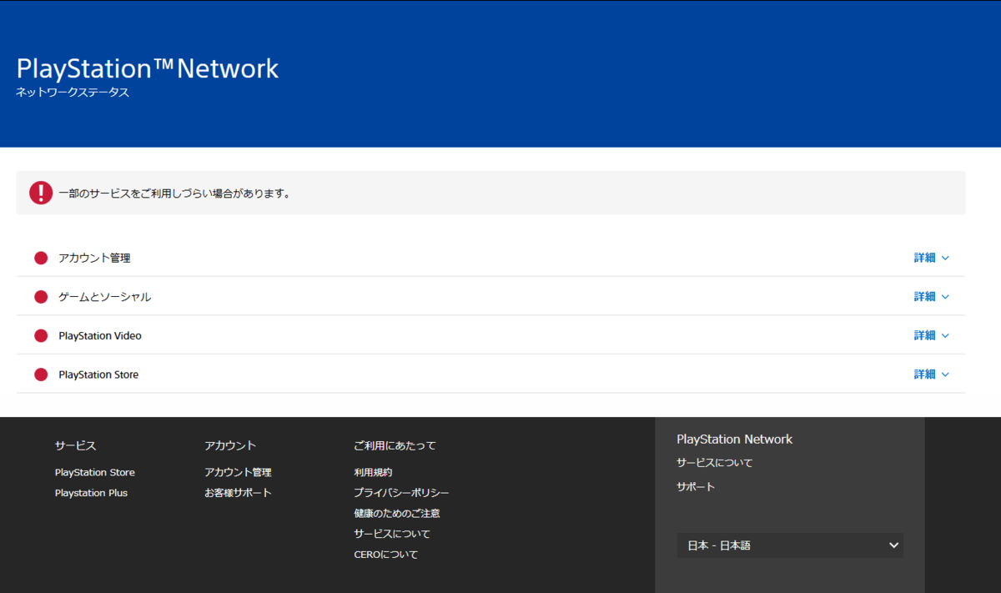Click red status dot beside ゲームとソーシャル
The width and height of the screenshot is (1001, 593).
[41, 297]
